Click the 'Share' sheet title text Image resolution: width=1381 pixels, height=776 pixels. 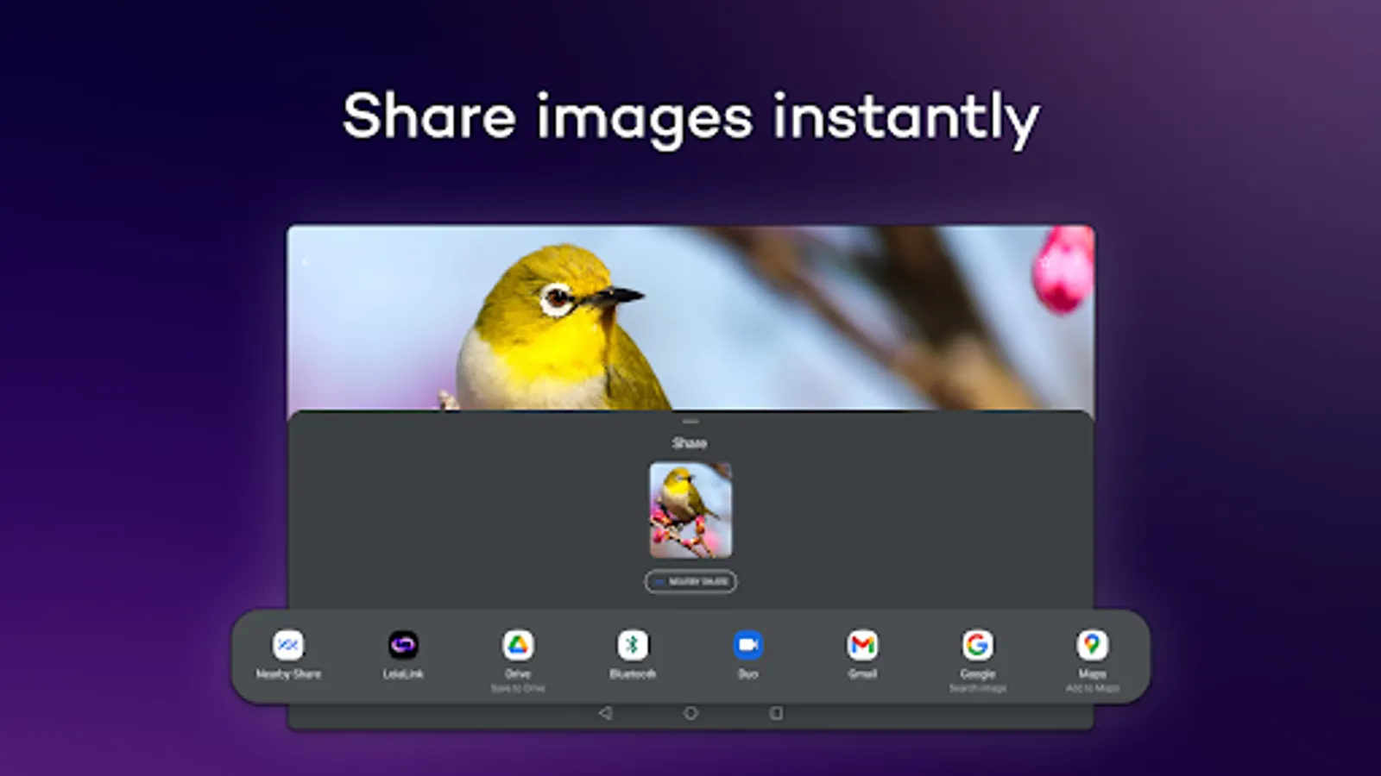click(690, 443)
